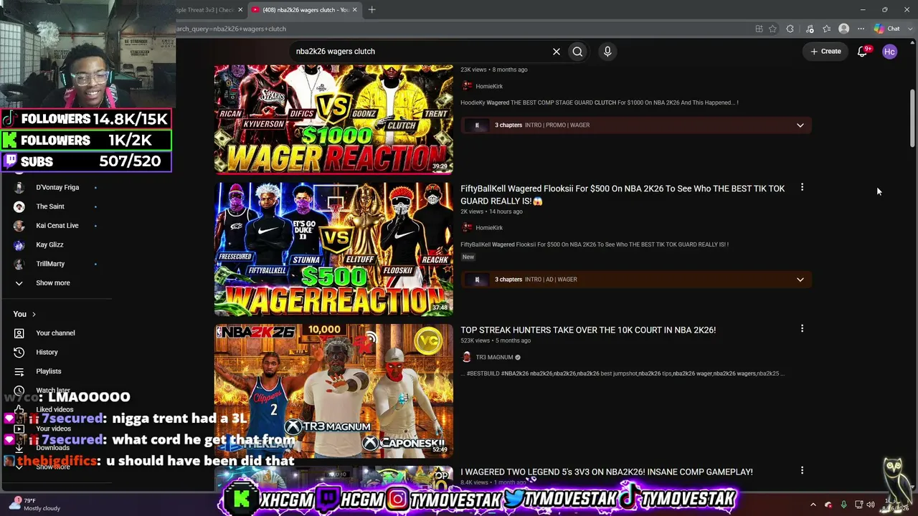Open Kai Cenat Live subscription
918x516 pixels.
57,226
